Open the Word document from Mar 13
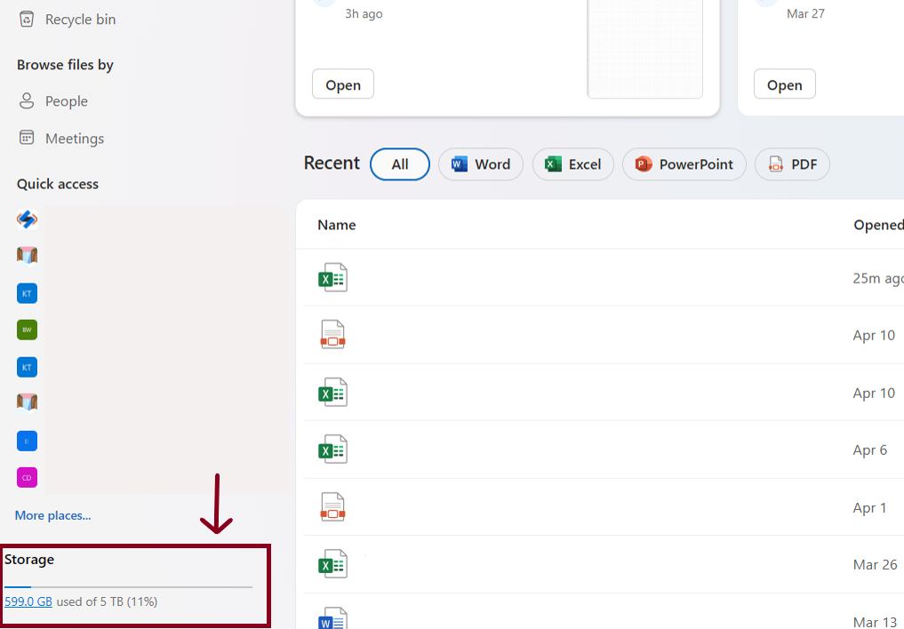This screenshot has height=629, width=904. (332, 619)
